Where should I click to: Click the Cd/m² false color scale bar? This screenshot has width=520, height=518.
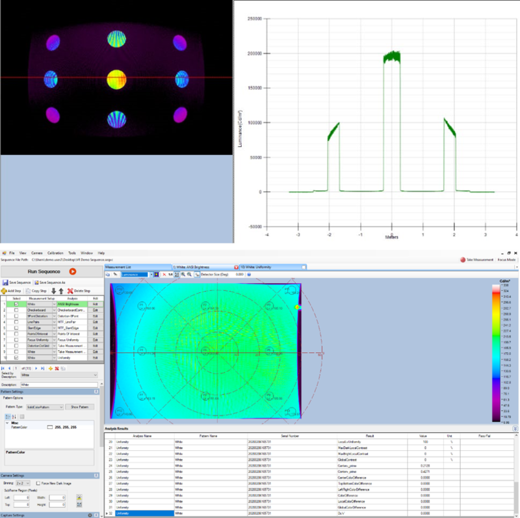496,353
